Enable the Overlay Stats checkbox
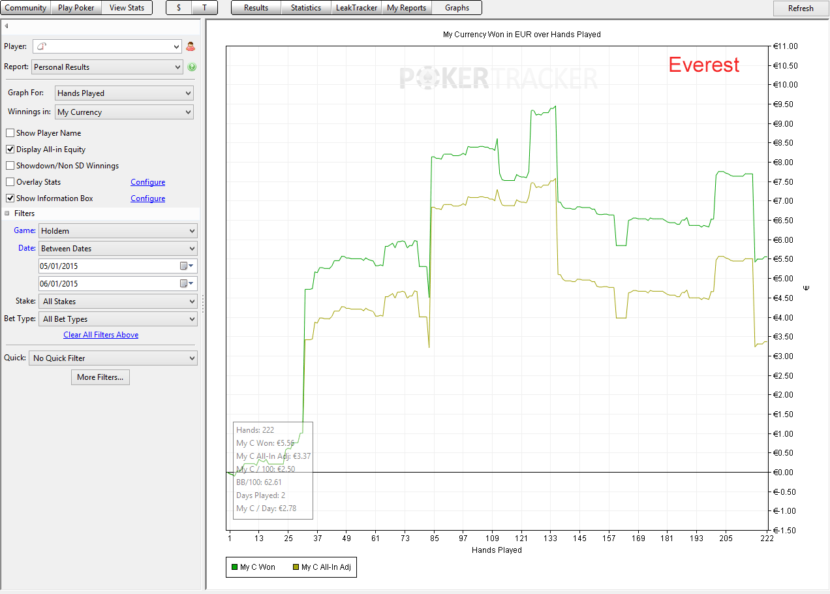 click(x=10, y=182)
